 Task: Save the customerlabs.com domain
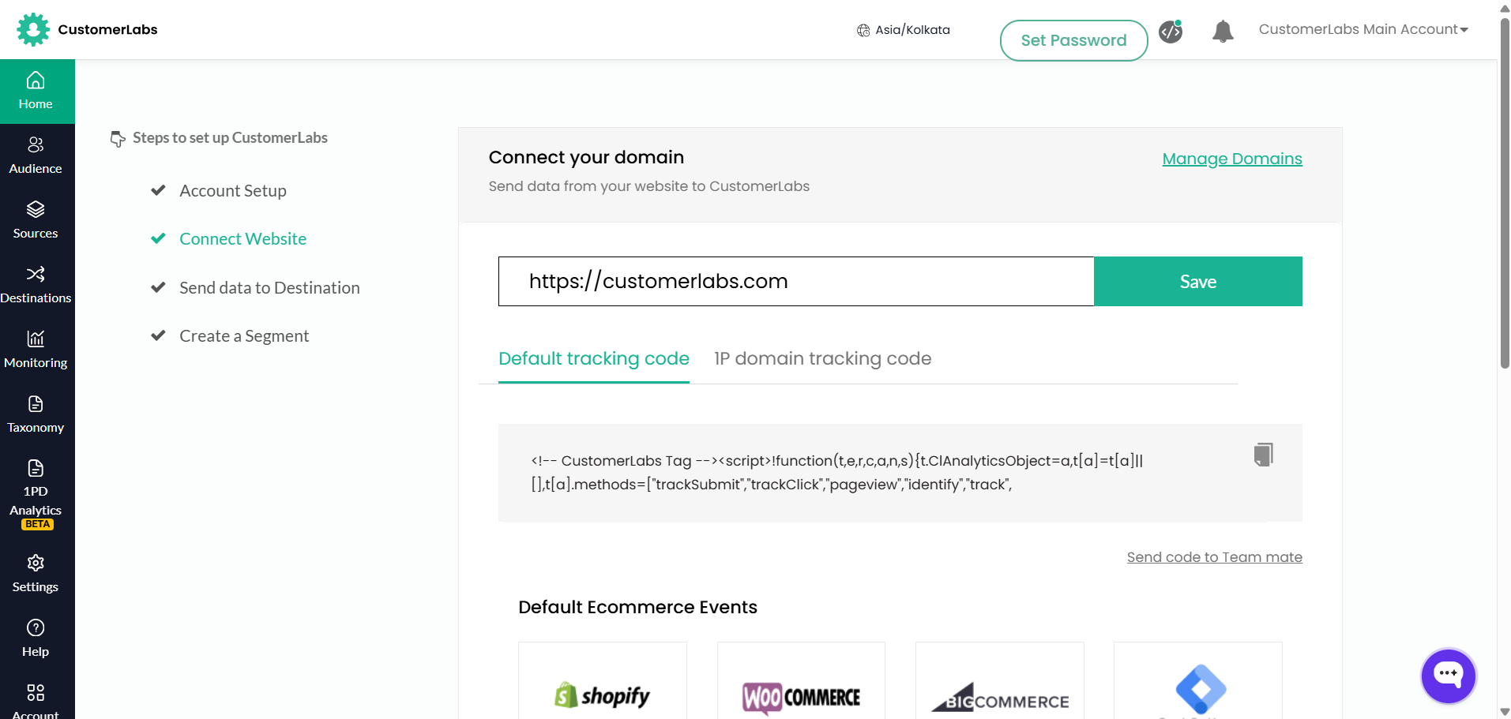point(1197,281)
